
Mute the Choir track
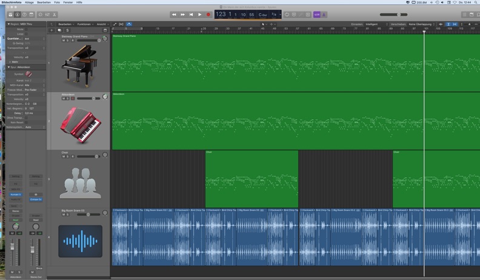tap(64, 156)
